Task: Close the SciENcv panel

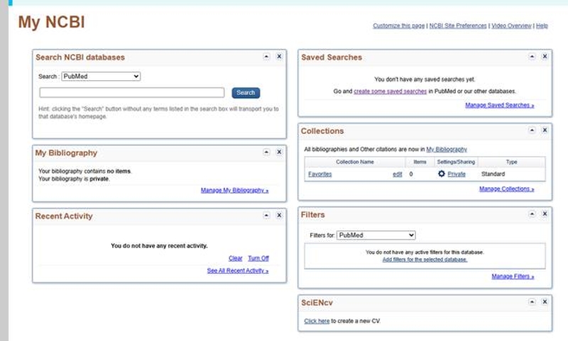Action: point(545,301)
